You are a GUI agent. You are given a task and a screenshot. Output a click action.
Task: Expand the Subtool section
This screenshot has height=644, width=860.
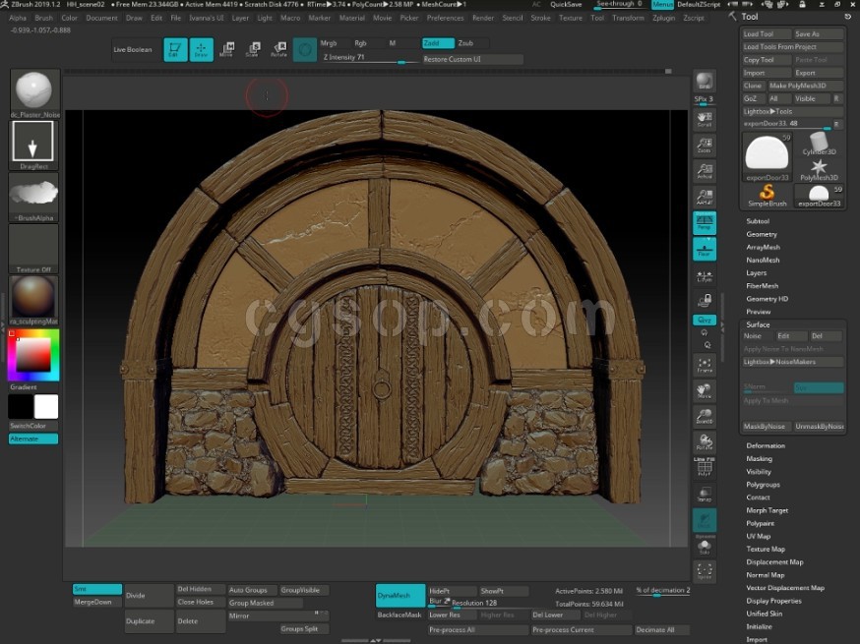coord(758,221)
